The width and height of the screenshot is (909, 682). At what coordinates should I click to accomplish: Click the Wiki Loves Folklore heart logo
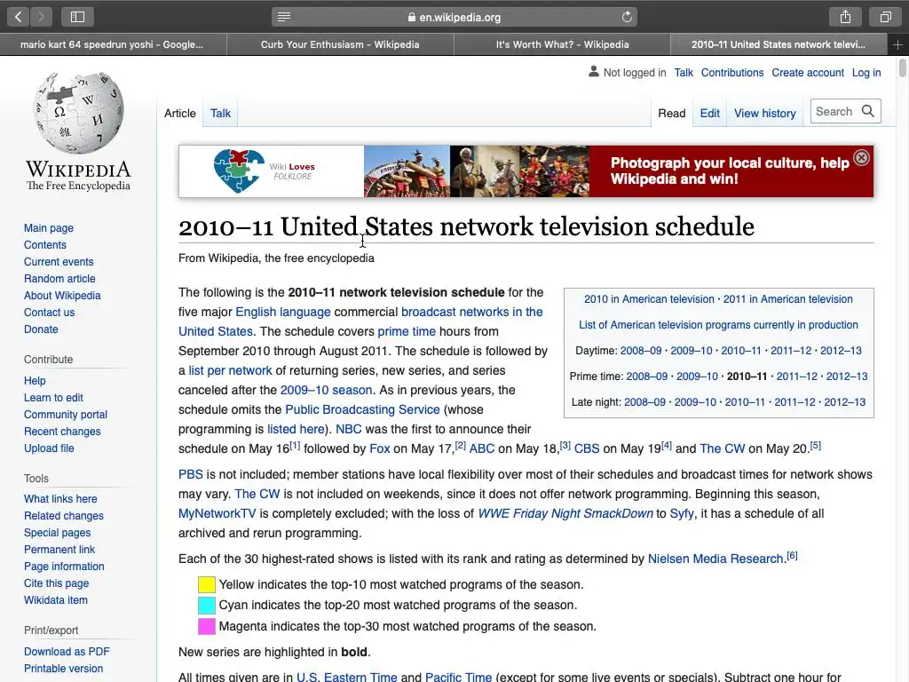(239, 171)
